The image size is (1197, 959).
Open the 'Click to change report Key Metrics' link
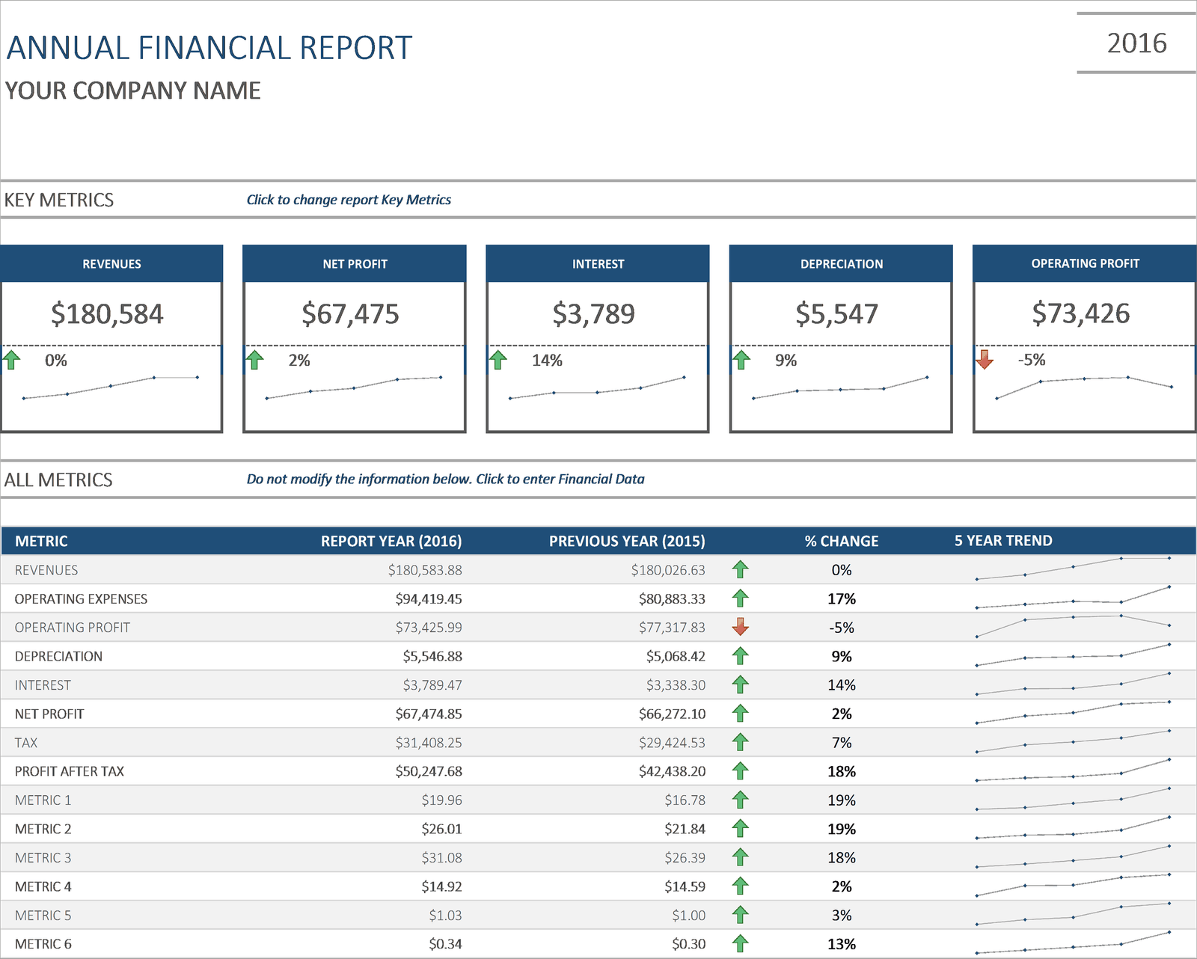[349, 200]
